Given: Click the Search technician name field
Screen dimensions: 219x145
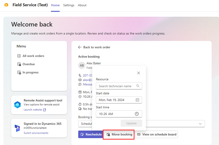Looking at the screenshot, I should tap(119, 86).
